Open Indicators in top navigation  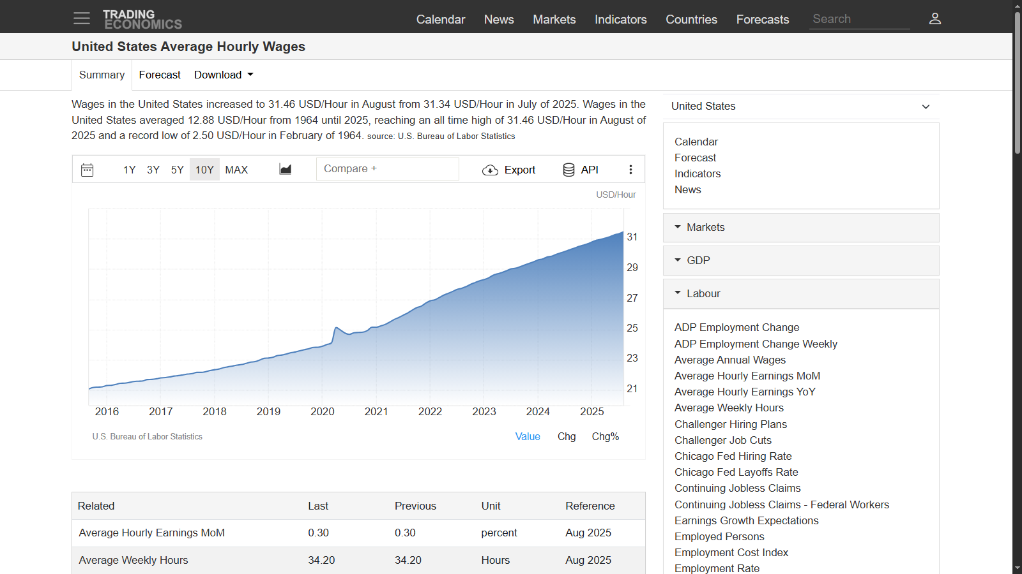[621, 19]
